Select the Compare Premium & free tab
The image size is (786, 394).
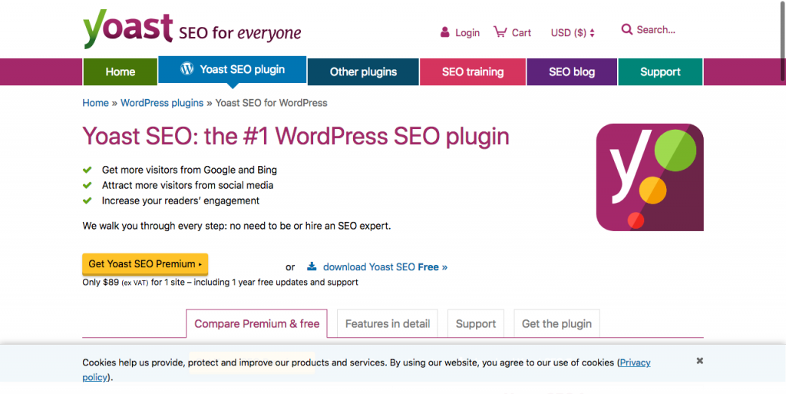pyautogui.click(x=257, y=323)
